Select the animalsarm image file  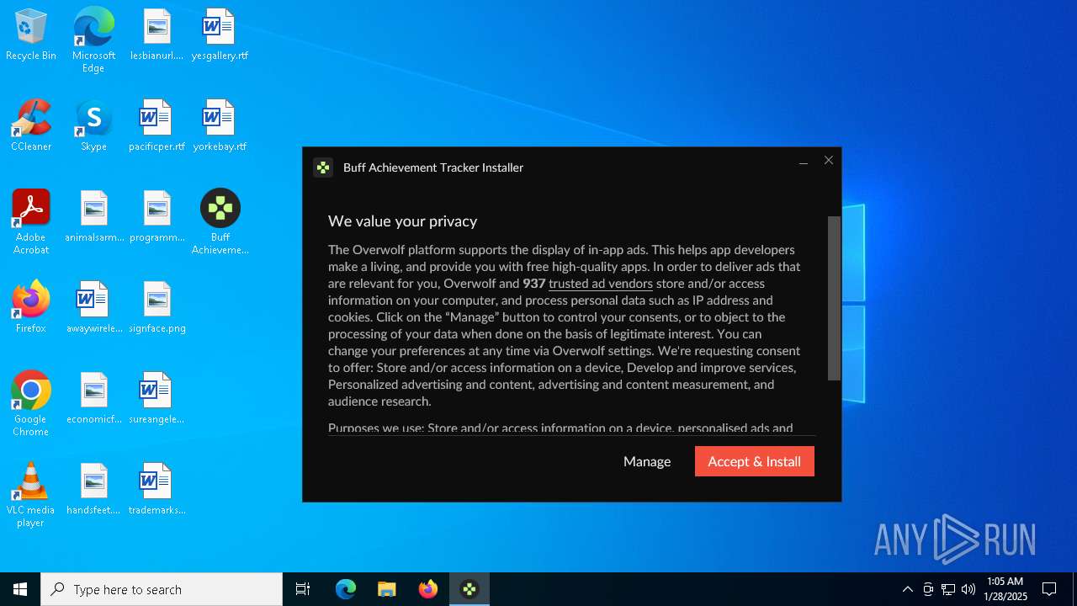tap(93, 217)
